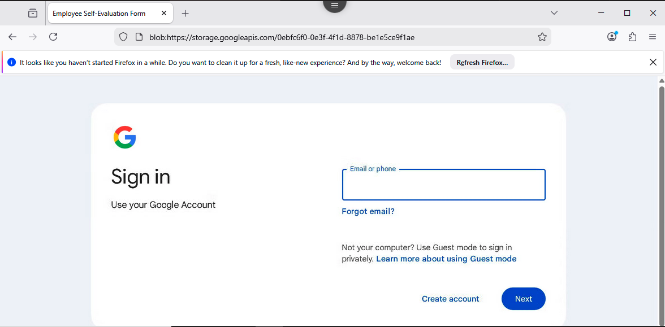The width and height of the screenshot is (665, 327).
Task: Click the Next button
Action: coord(523,299)
